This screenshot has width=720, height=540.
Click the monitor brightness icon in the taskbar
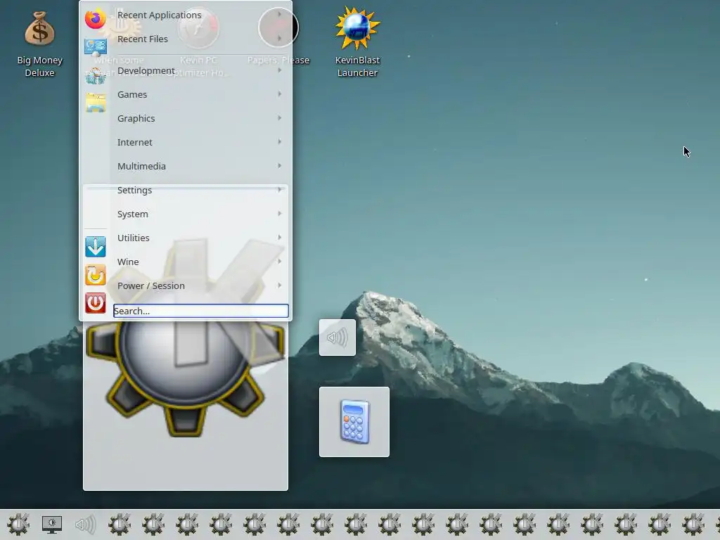[52, 525]
